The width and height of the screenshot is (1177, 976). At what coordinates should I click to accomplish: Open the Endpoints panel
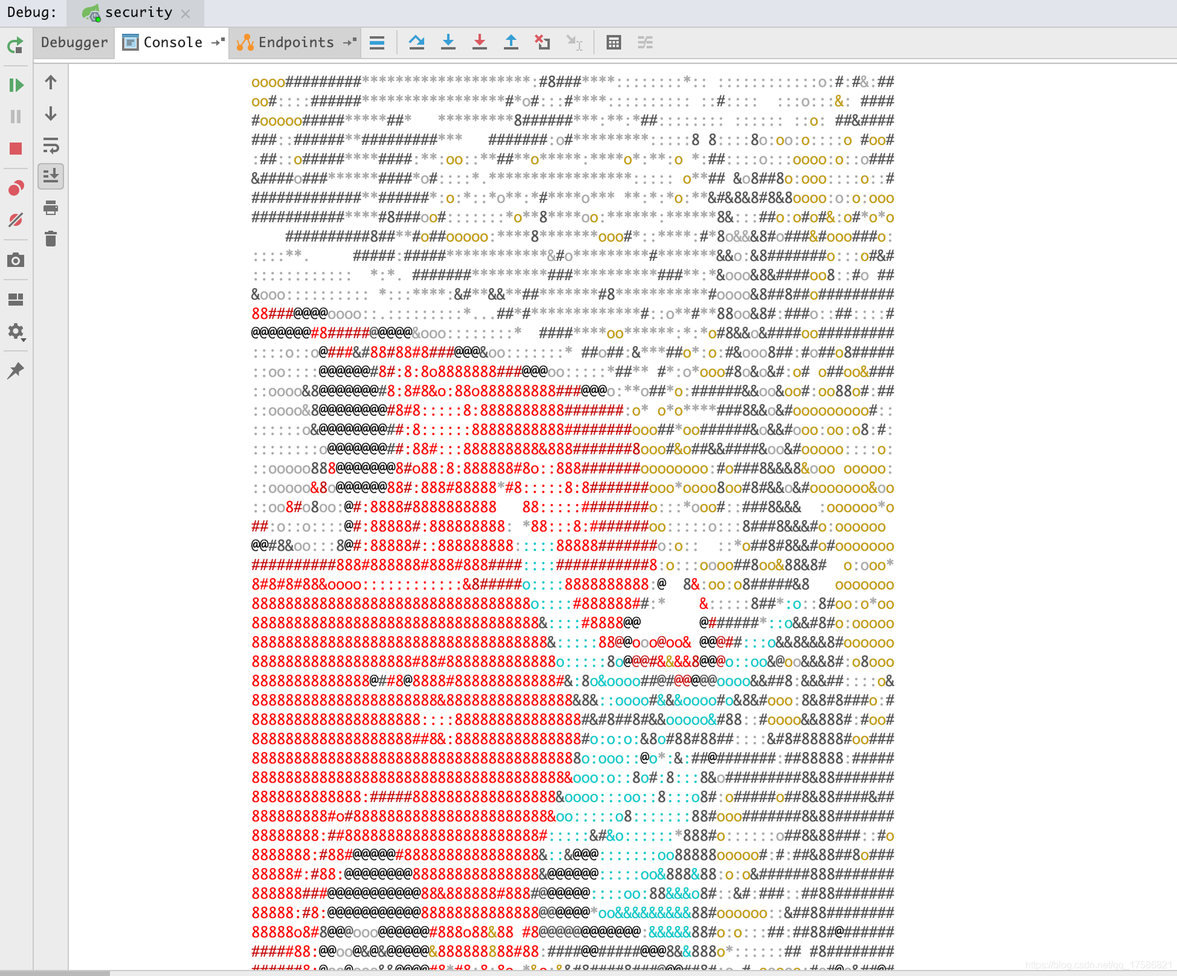(x=292, y=42)
